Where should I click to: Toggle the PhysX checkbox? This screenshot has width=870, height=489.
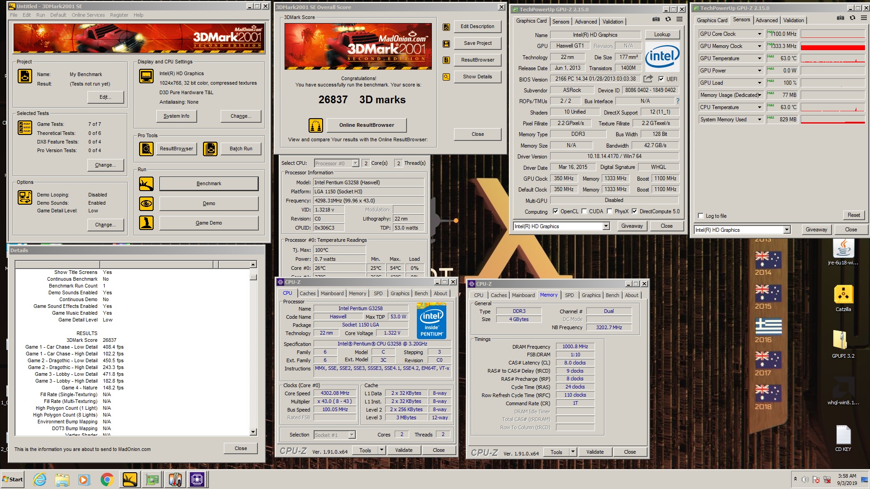pos(610,211)
